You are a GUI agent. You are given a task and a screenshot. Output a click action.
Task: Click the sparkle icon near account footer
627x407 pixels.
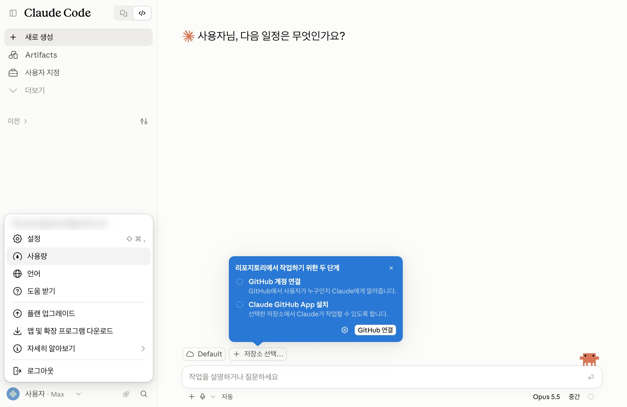coord(126,394)
